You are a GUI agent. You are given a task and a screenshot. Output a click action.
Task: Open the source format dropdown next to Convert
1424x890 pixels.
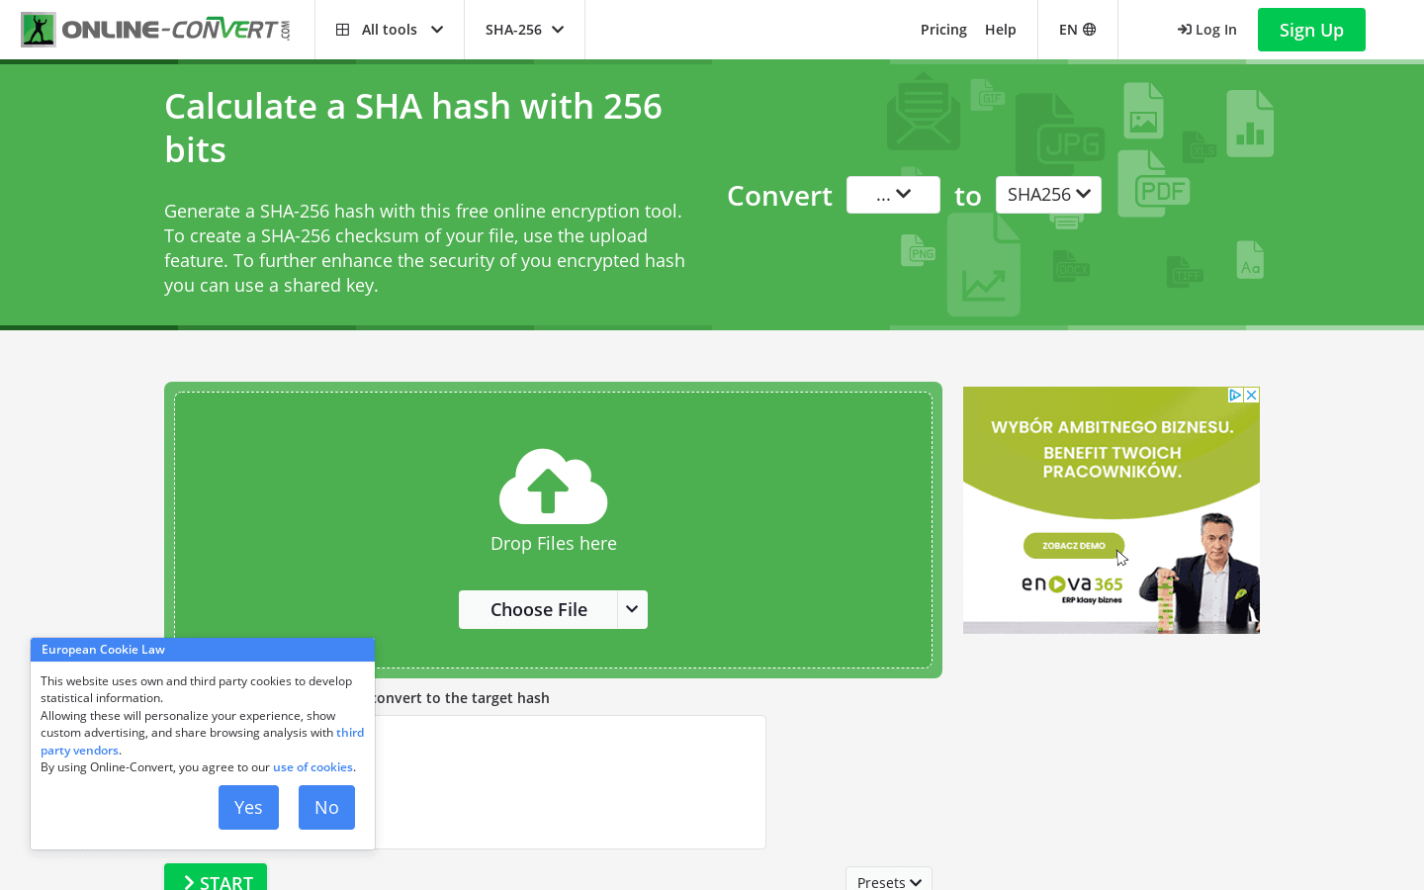click(x=893, y=194)
